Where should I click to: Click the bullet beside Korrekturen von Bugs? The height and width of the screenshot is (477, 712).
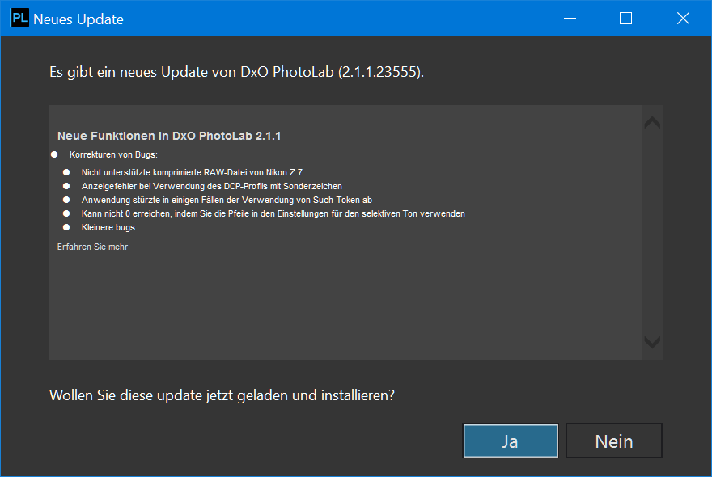(54, 154)
